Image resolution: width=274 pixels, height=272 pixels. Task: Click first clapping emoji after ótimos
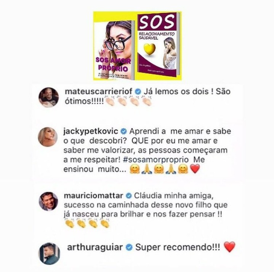[110, 101]
